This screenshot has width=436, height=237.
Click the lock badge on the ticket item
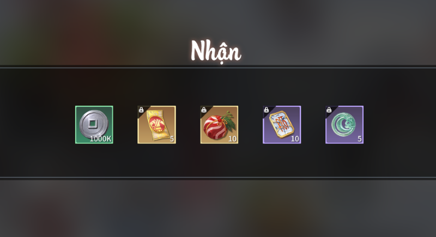141,110
